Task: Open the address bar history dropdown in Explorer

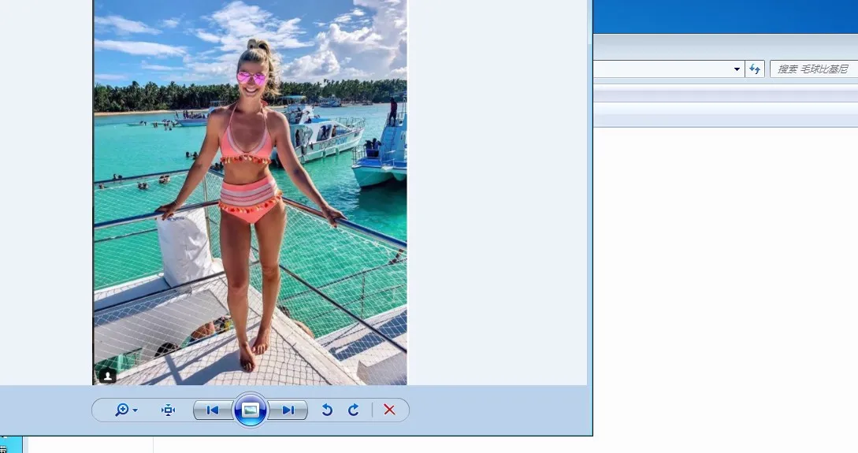Action: 737,69
